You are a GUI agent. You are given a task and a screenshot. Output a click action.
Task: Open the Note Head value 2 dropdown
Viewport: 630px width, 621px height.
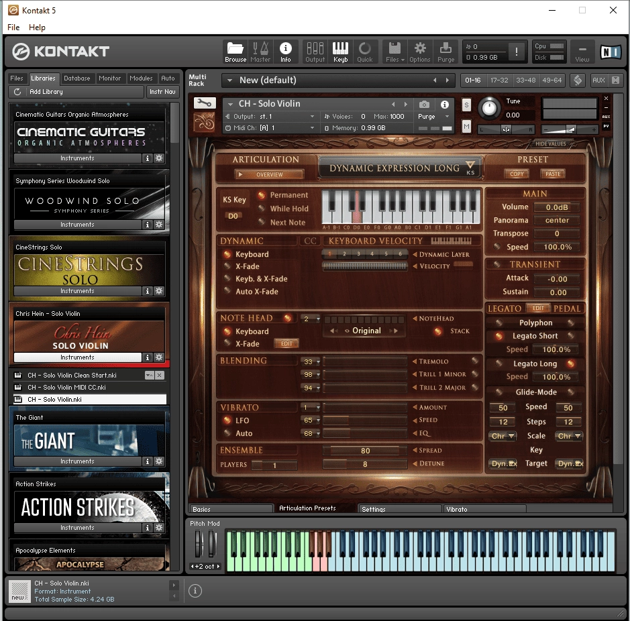(311, 319)
